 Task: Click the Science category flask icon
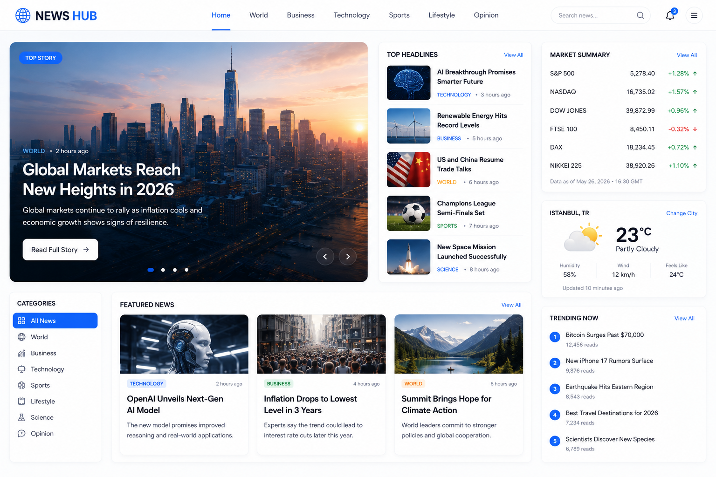pyautogui.click(x=21, y=417)
